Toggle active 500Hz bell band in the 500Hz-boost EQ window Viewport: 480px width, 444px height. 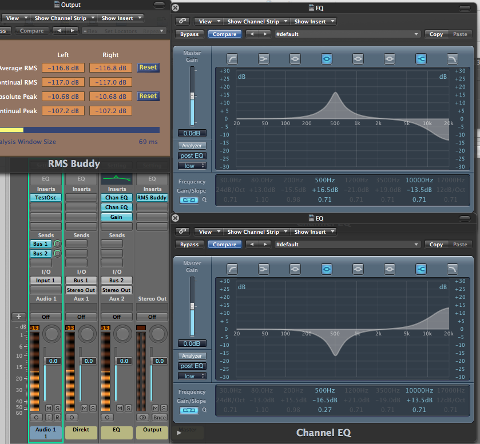point(327,59)
